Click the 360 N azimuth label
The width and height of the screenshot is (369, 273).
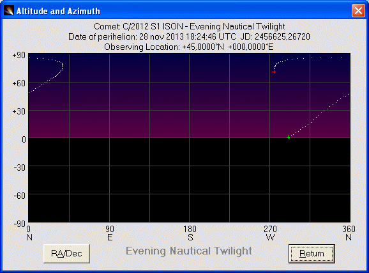point(349,233)
